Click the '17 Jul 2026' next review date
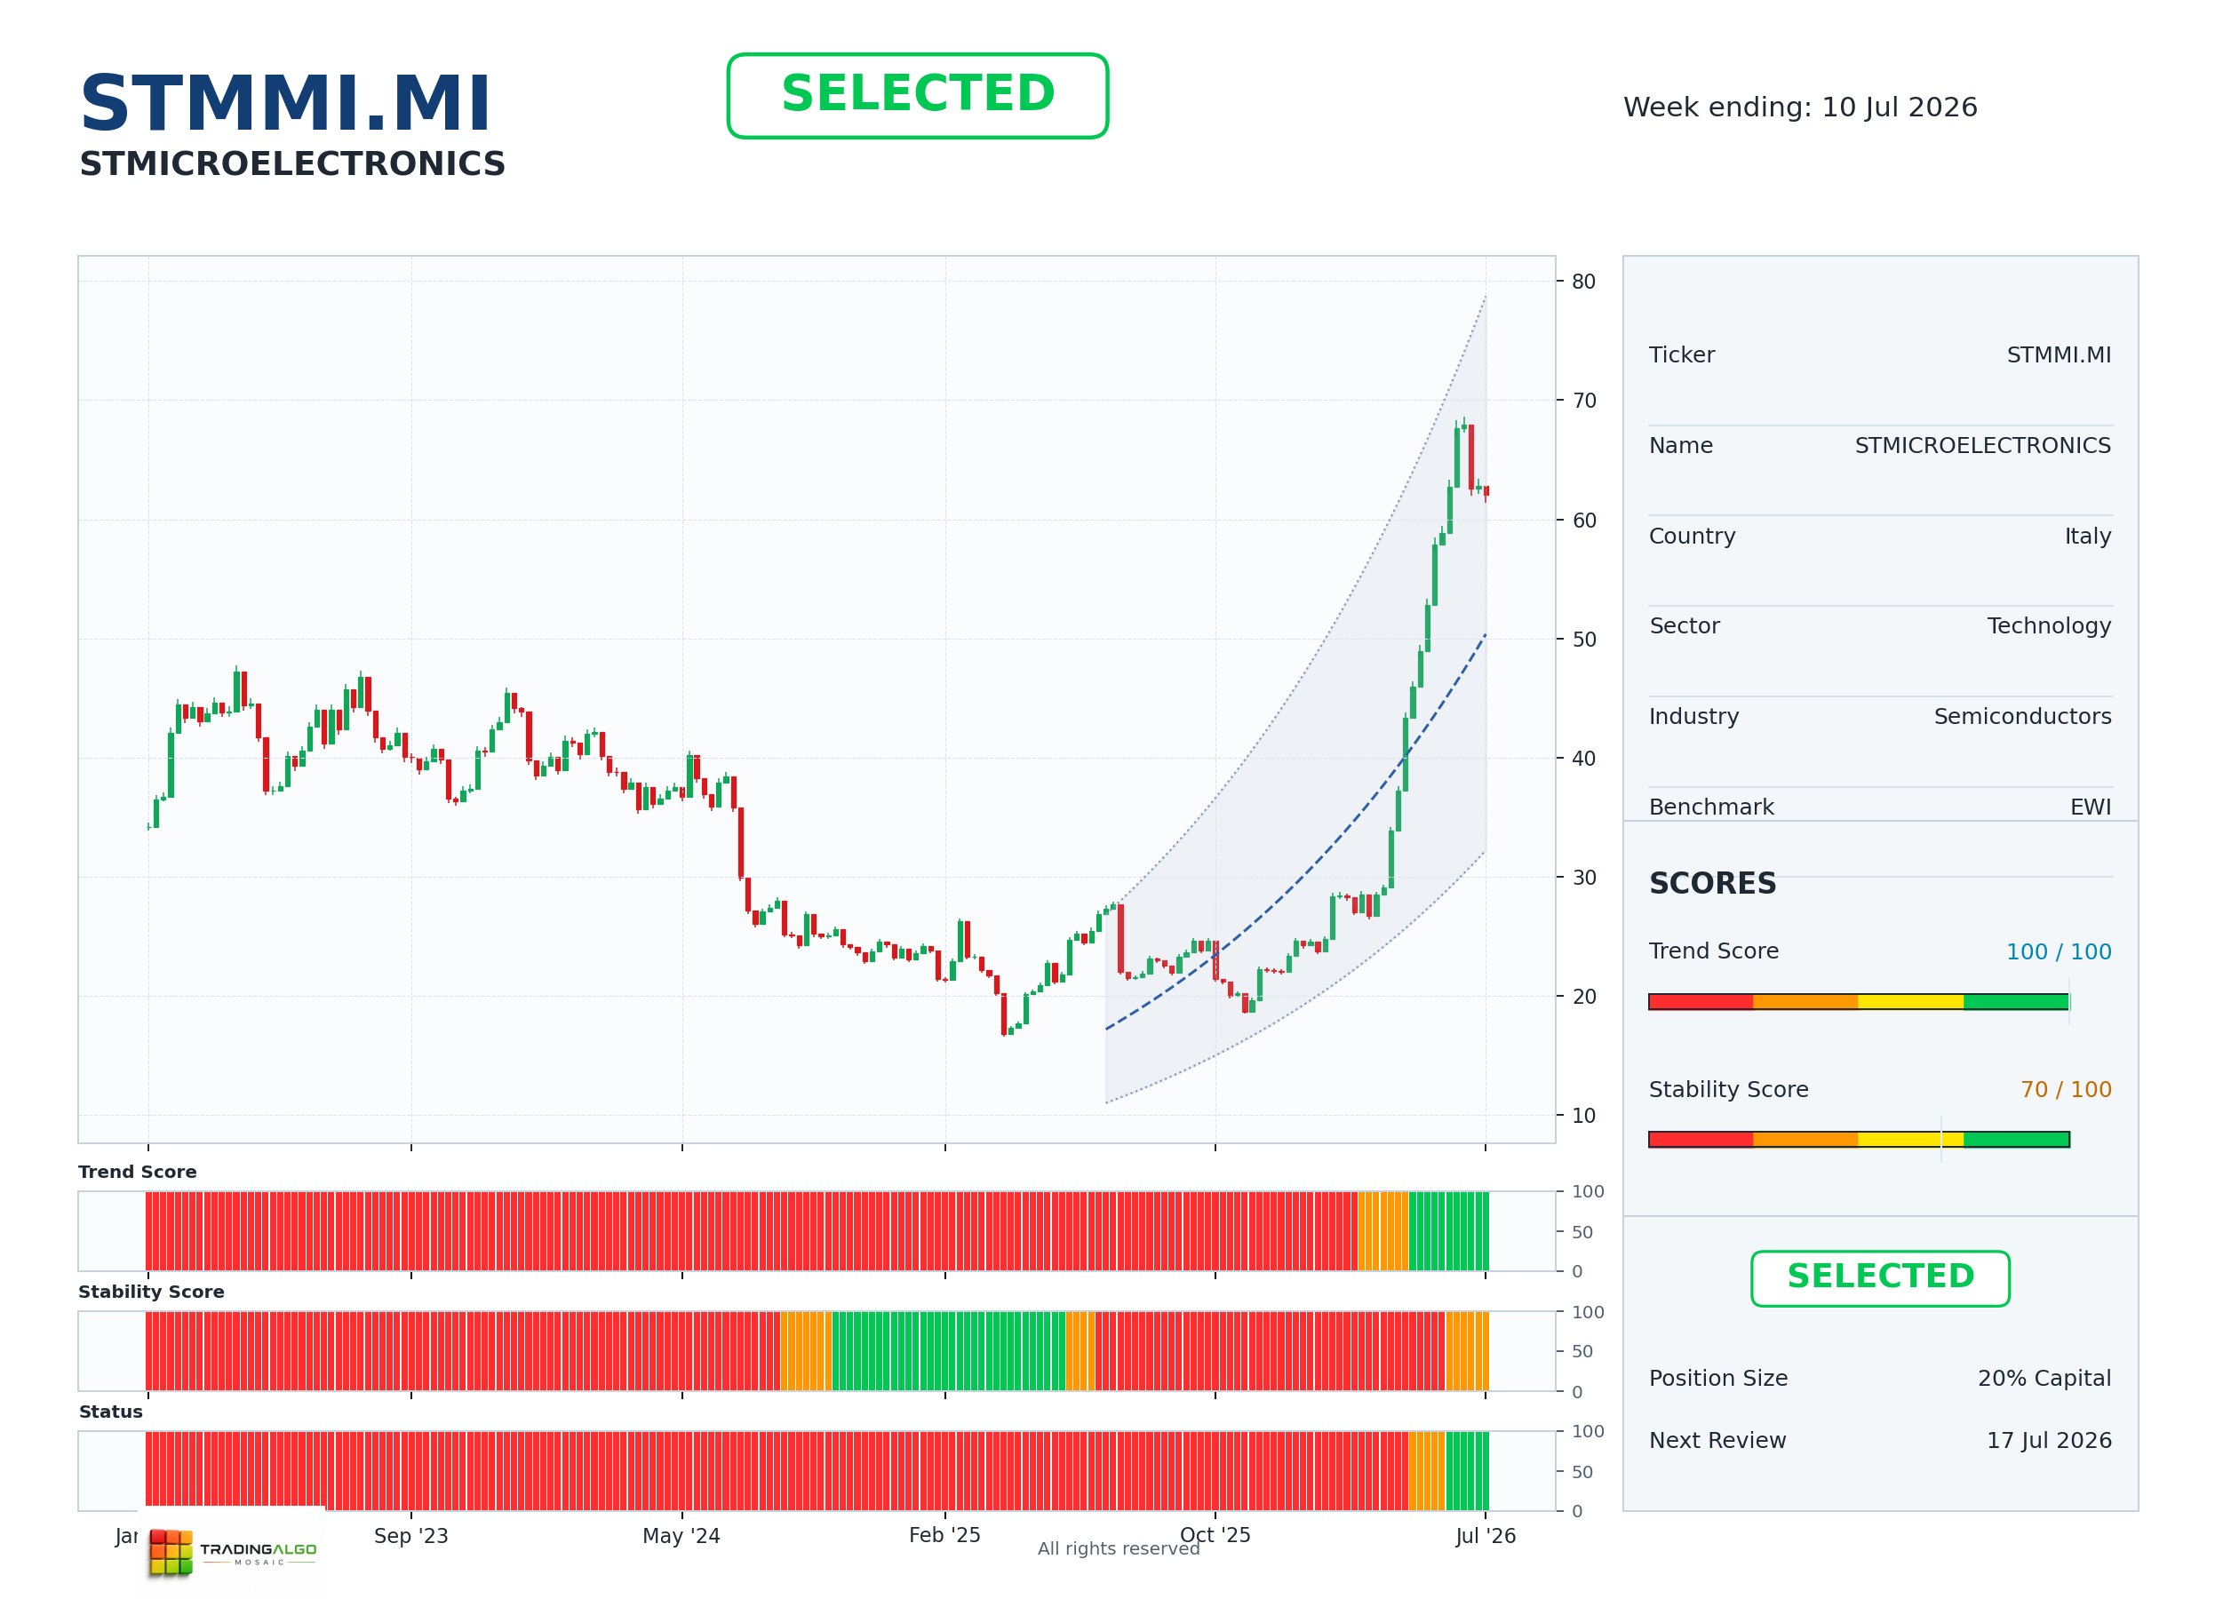2239x1599 pixels. 2048,1441
